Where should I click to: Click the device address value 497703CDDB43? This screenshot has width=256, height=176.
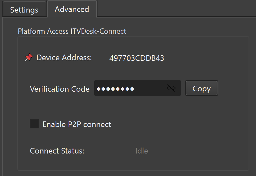click(137, 59)
